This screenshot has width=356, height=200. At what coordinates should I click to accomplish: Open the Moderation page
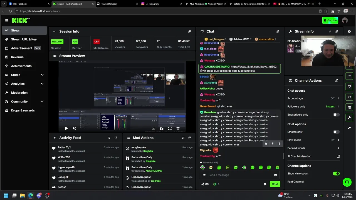(x=24, y=93)
